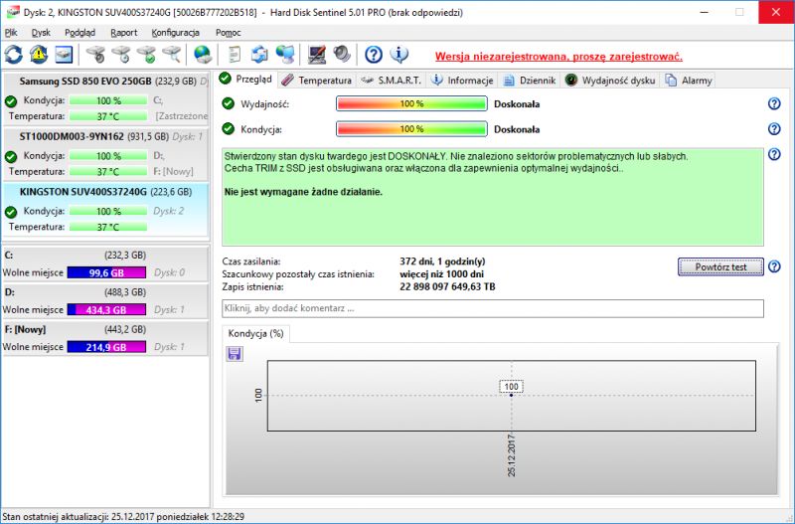Open the Plik menu

tap(11, 33)
